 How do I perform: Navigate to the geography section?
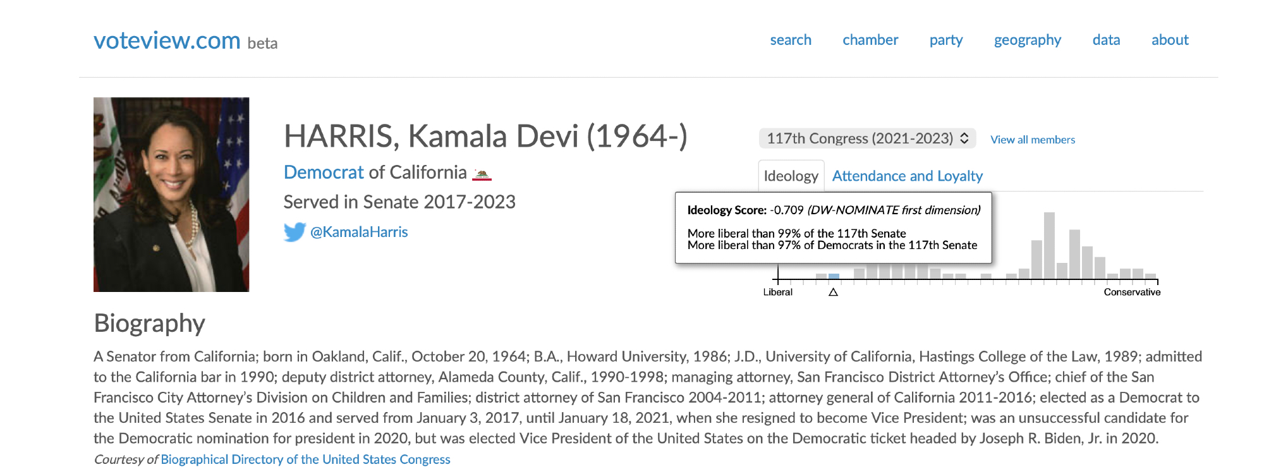(x=1027, y=40)
